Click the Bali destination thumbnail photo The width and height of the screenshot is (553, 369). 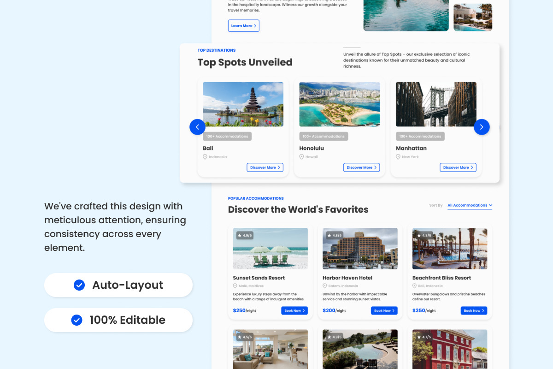tap(243, 104)
